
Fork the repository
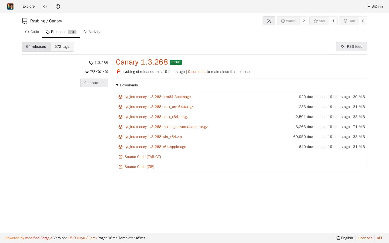[x=349, y=21]
